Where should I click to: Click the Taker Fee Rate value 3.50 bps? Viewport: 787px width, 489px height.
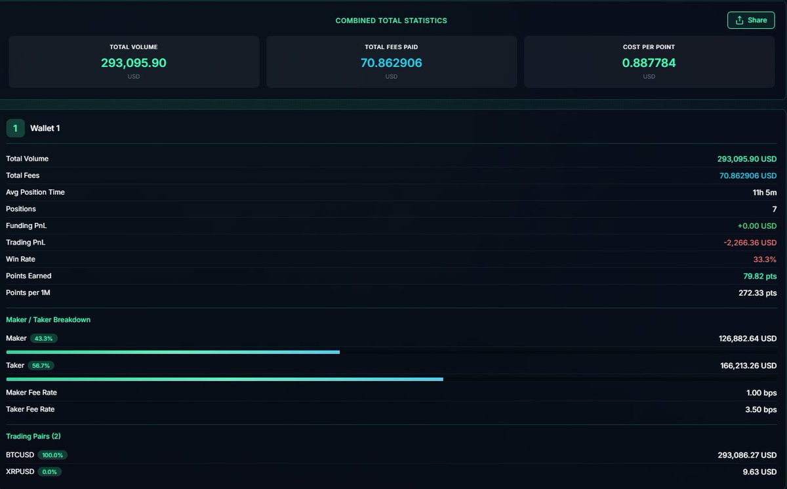click(x=761, y=410)
